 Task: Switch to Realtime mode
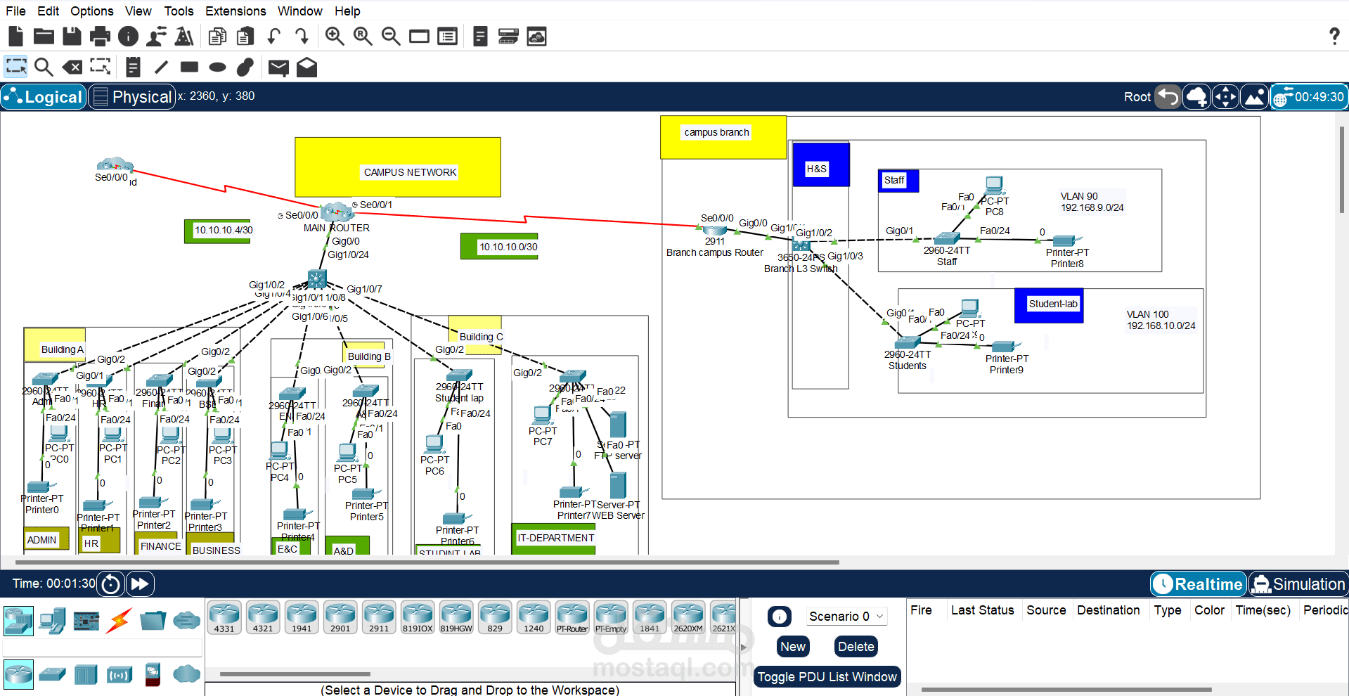1199,584
